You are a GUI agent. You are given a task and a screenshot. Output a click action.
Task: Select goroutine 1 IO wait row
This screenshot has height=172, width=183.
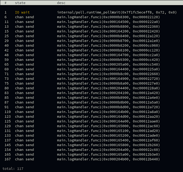coord(92,12)
